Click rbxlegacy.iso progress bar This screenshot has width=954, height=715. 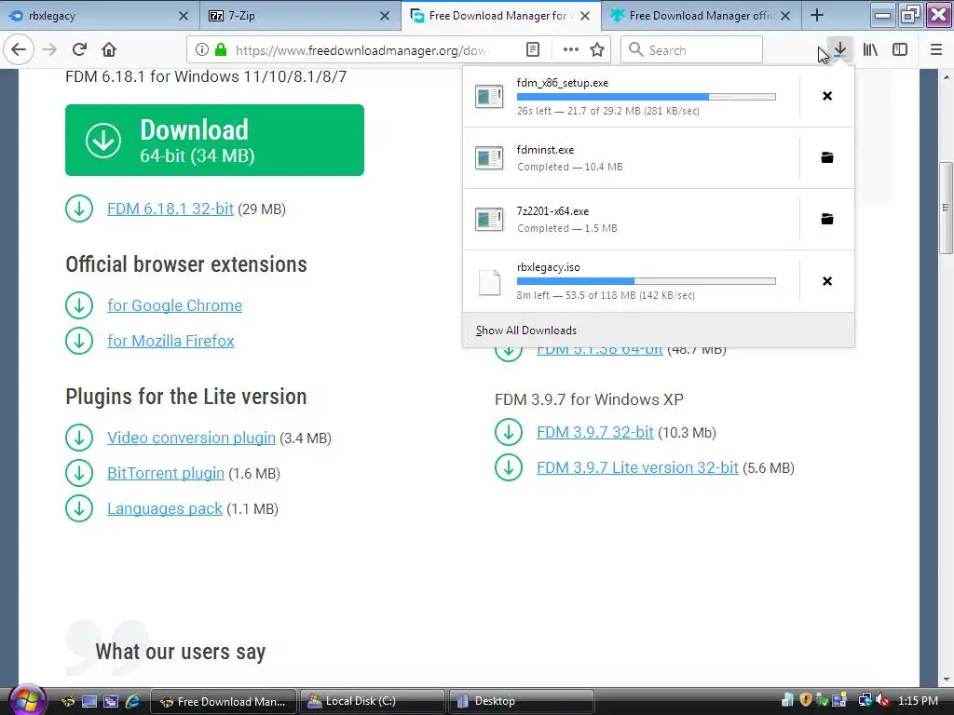647,281
